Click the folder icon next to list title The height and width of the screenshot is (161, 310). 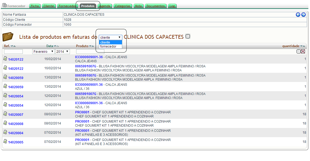coord(8,37)
